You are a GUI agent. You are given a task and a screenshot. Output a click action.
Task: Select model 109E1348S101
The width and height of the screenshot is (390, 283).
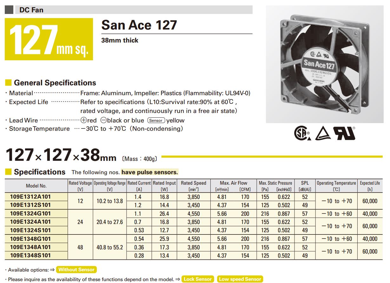click(x=30, y=255)
